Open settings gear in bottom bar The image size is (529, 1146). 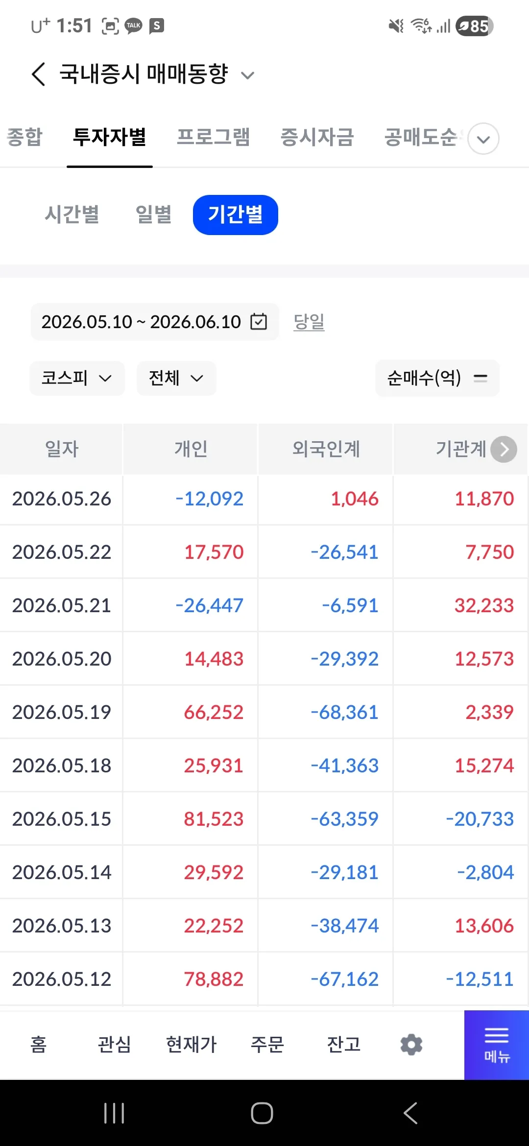[x=411, y=1044]
